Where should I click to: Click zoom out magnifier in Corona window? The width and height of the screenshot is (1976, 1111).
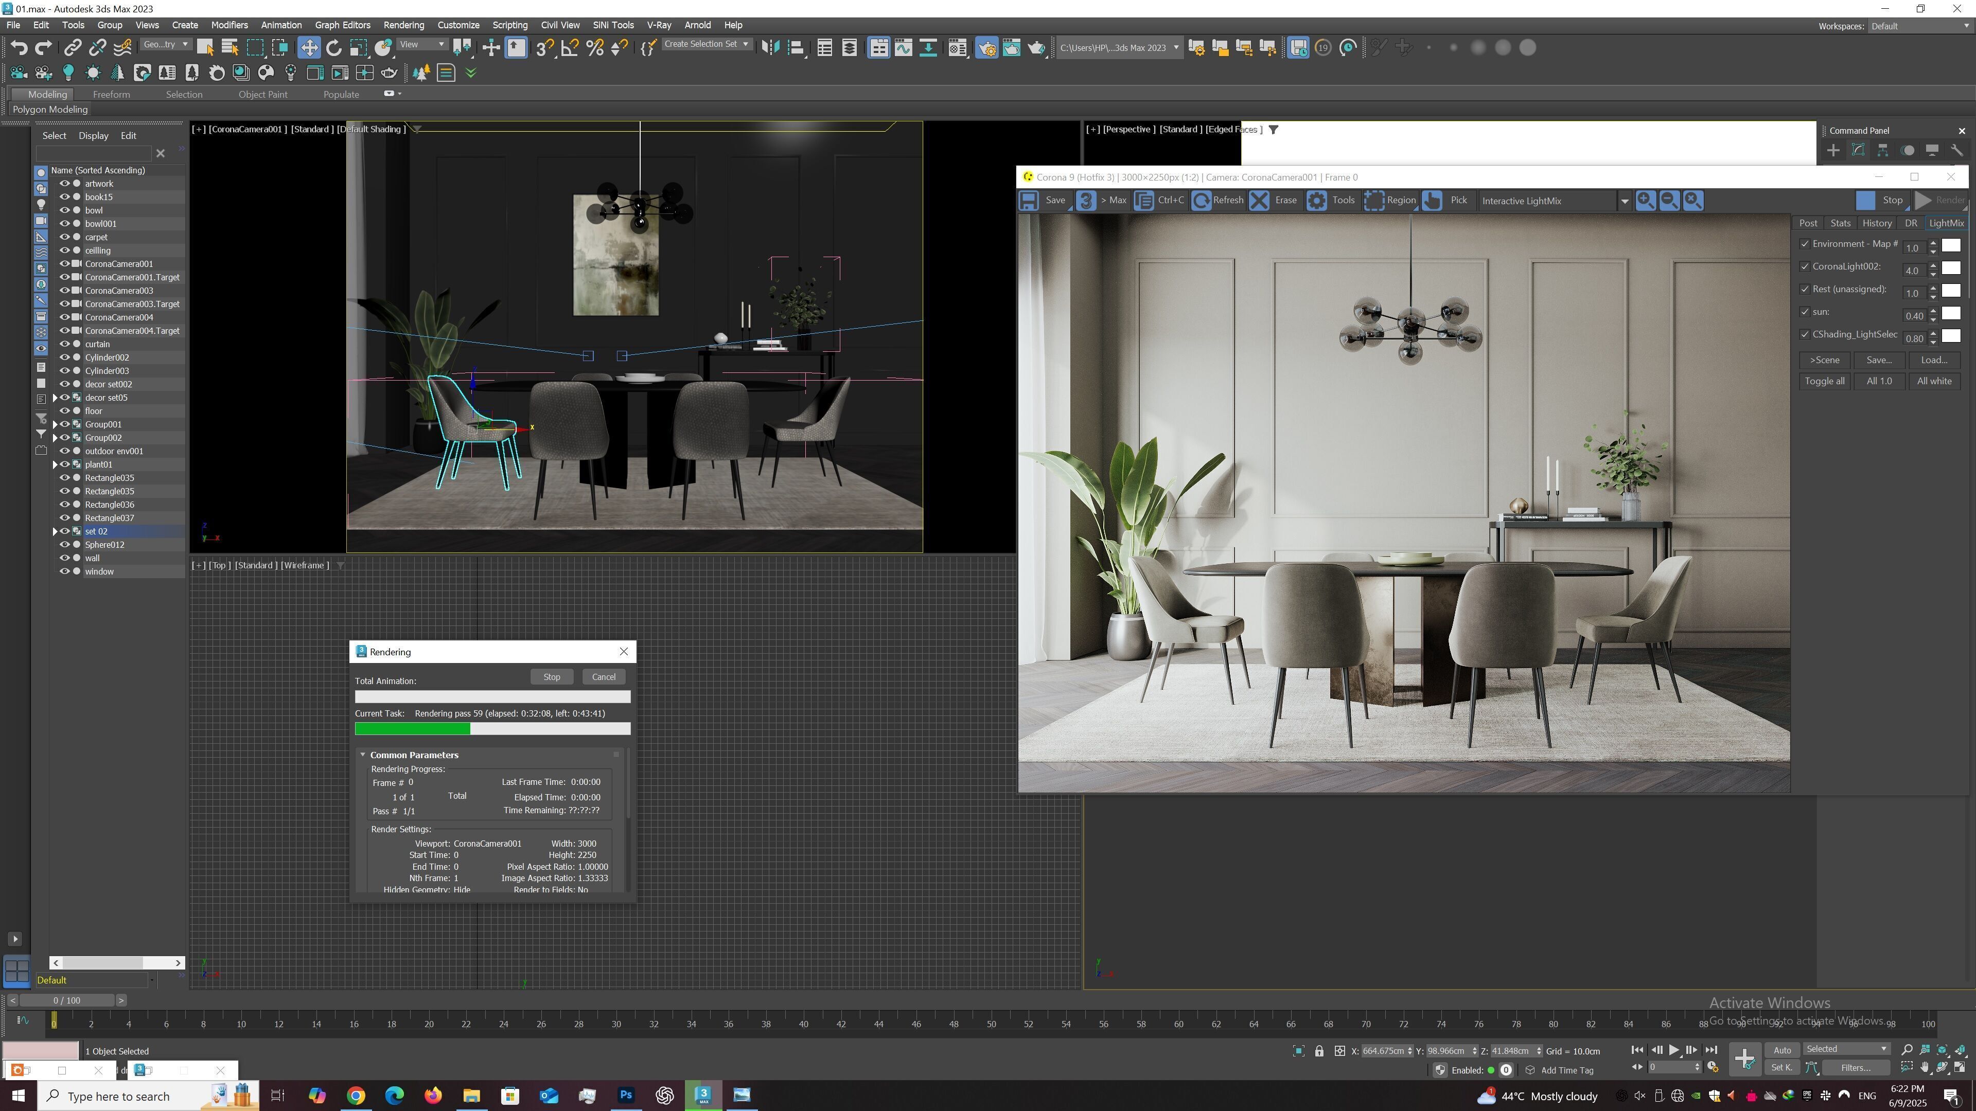tap(1668, 201)
